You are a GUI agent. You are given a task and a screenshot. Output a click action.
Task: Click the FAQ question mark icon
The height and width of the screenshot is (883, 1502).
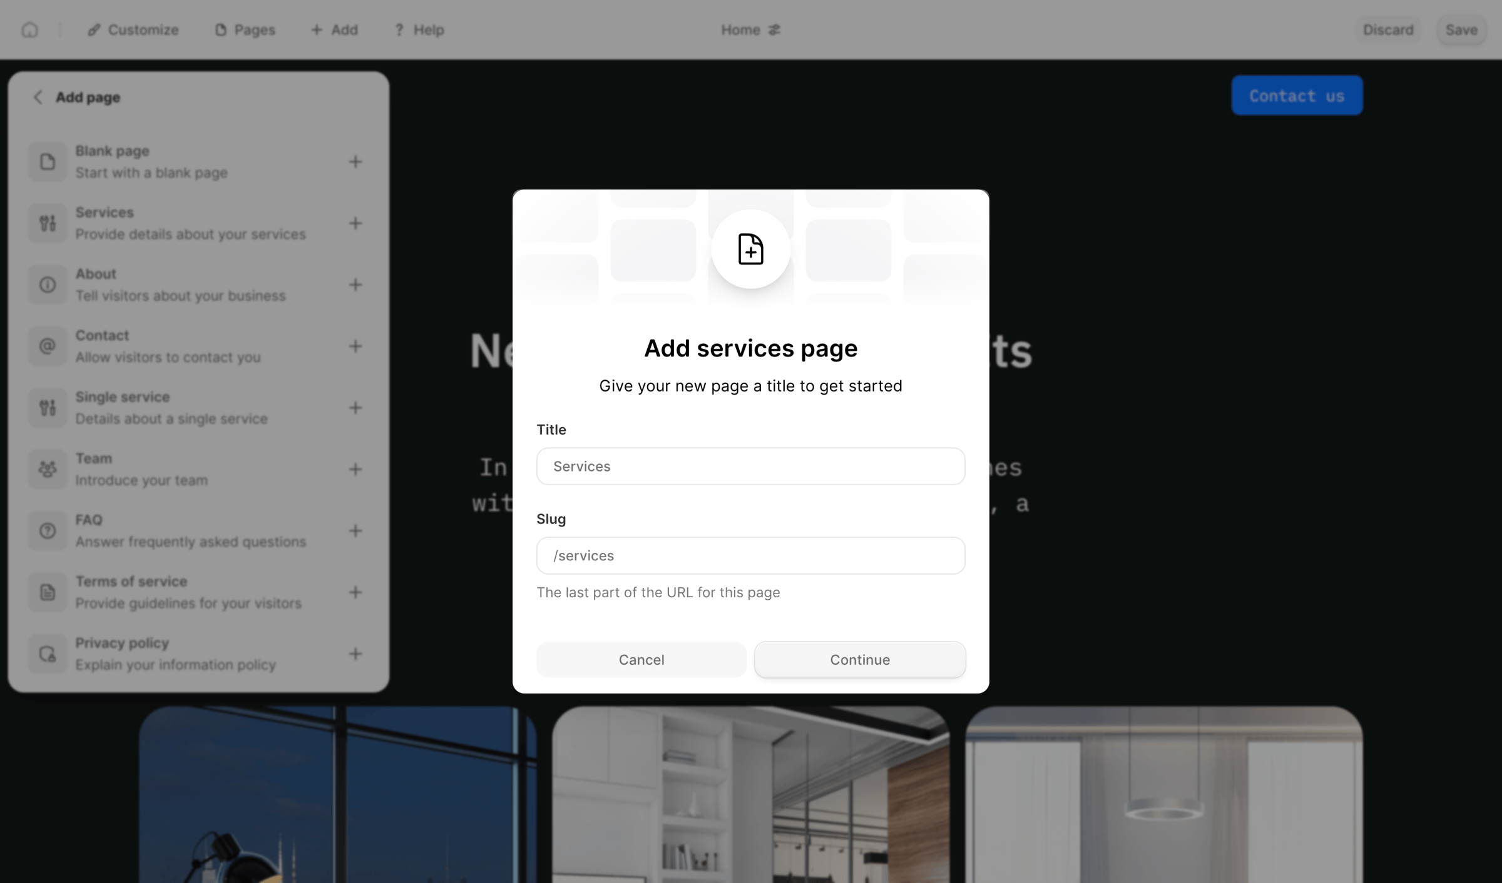[48, 530]
